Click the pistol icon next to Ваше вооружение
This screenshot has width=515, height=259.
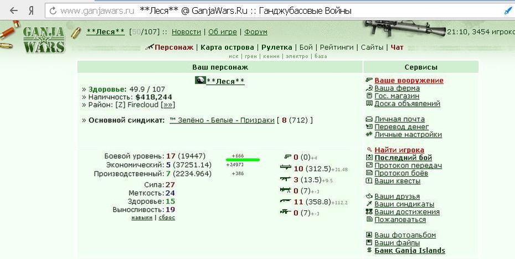click(369, 80)
